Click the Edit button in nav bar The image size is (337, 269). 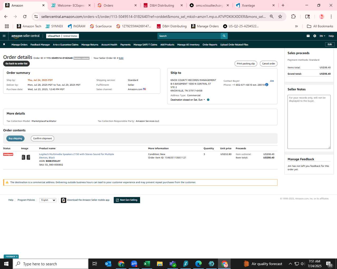330,44
